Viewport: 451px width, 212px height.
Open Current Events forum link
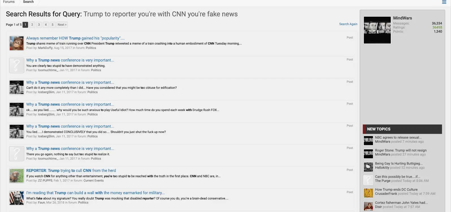point(94,181)
